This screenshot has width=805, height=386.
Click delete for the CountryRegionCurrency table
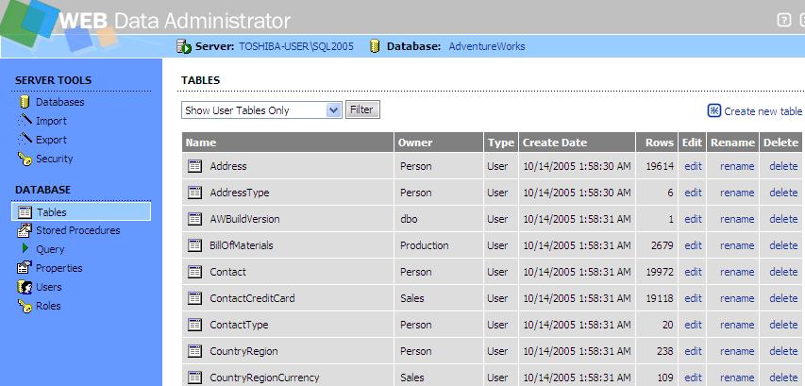coord(783,378)
